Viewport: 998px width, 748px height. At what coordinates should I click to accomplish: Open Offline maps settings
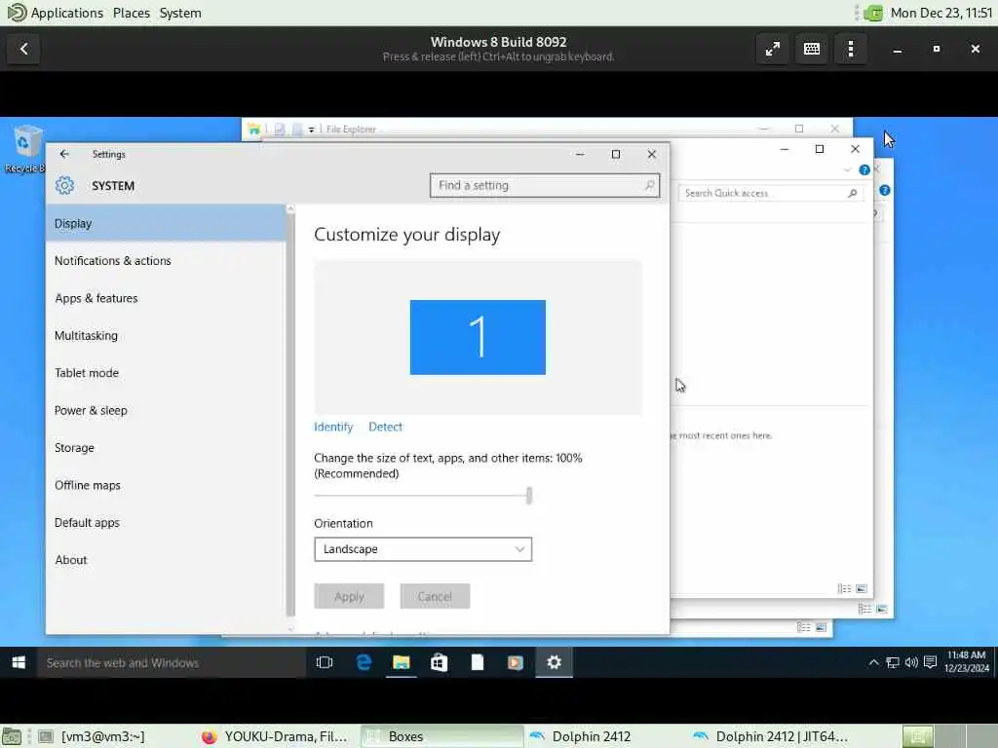[x=166, y=485]
